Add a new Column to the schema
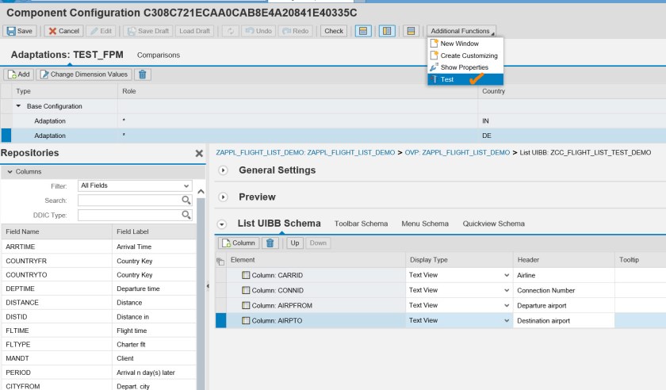The image size is (666, 390). (x=239, y=243)
